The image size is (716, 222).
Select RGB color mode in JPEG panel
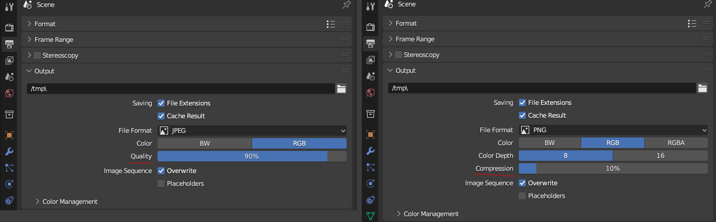tap(299, 143)
